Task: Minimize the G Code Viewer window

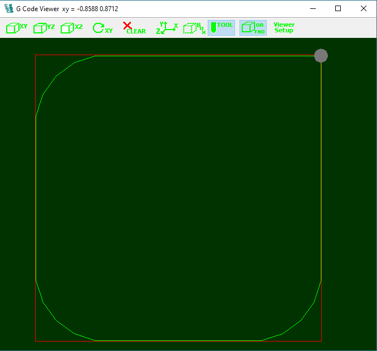Action: (312, 9)
